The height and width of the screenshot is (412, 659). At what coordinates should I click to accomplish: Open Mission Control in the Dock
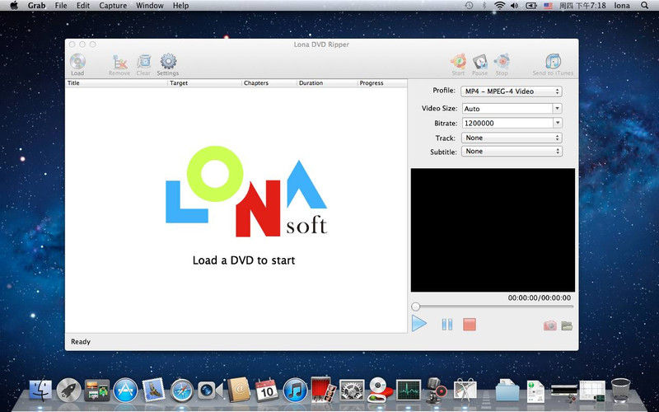(x=97, y=390)
